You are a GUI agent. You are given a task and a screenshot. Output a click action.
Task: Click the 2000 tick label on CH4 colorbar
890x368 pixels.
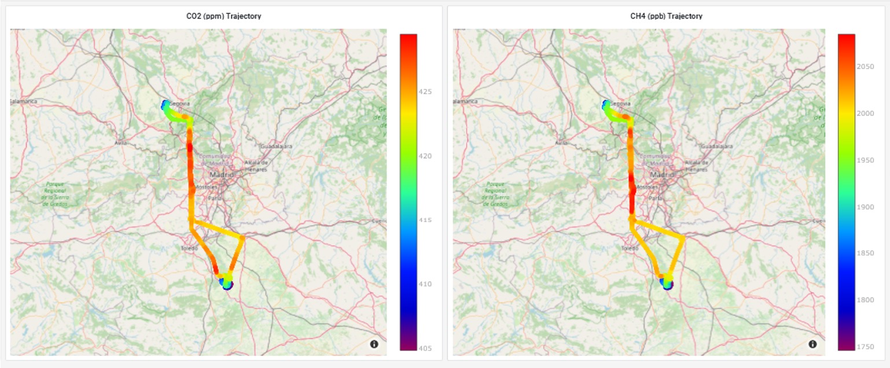[x=865, y=113]
